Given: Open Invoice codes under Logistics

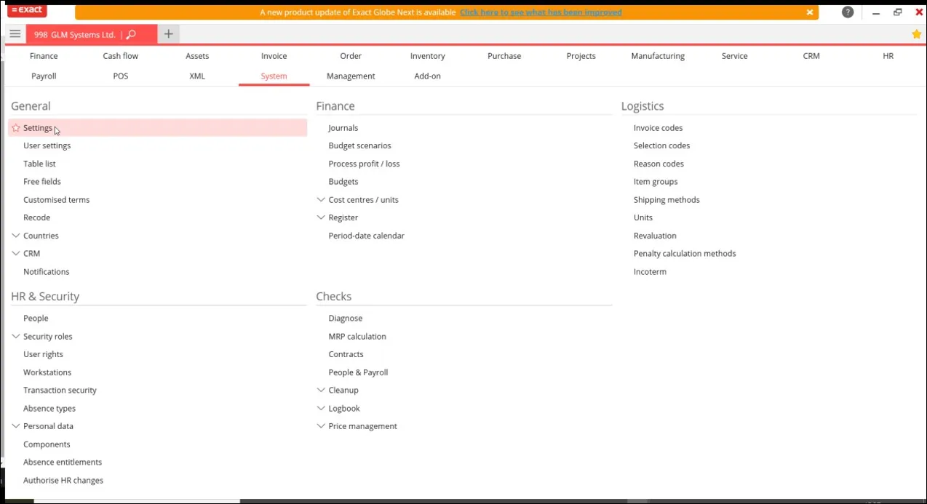Looking at the screenshot, I should 658,127.
